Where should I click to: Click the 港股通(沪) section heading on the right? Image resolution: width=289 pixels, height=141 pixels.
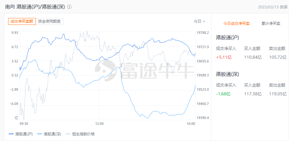coord(228,38)
